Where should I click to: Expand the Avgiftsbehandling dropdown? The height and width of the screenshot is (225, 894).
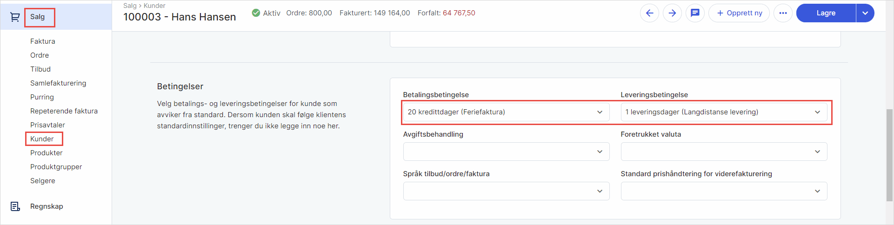pos(506,152)
